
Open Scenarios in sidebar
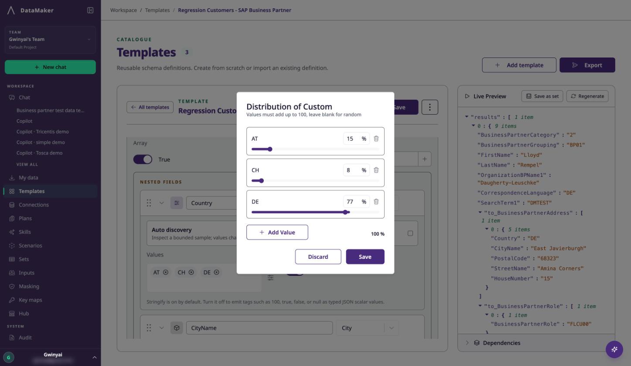point(50,245)
